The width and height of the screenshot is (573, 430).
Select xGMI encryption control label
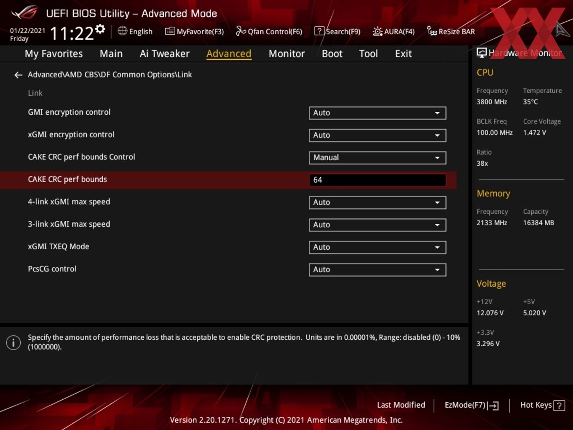(71, 134)
